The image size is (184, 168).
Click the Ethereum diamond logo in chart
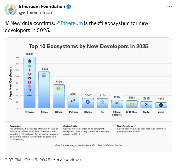[x=29, y=61]
